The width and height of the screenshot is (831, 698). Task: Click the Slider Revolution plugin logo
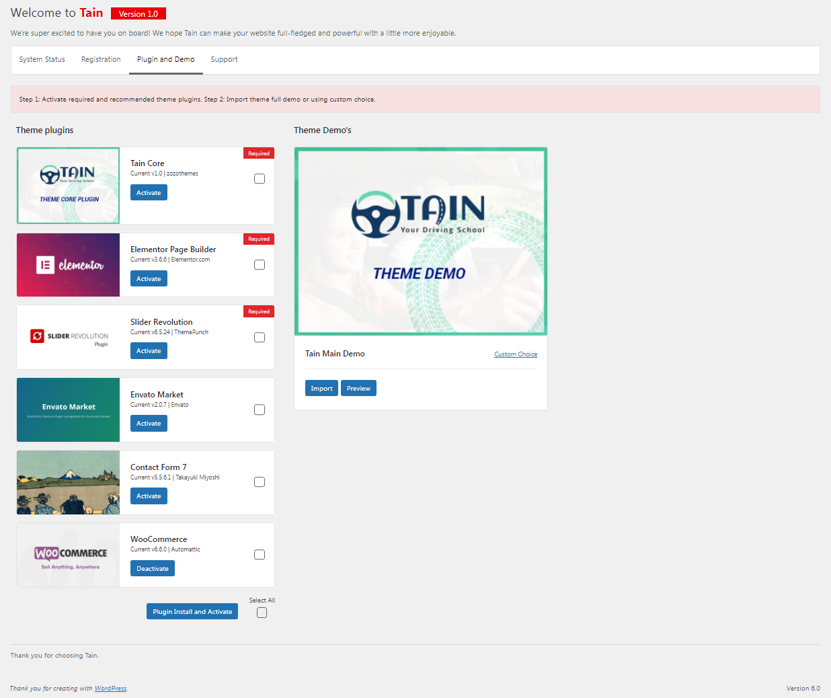click(68, 338)
